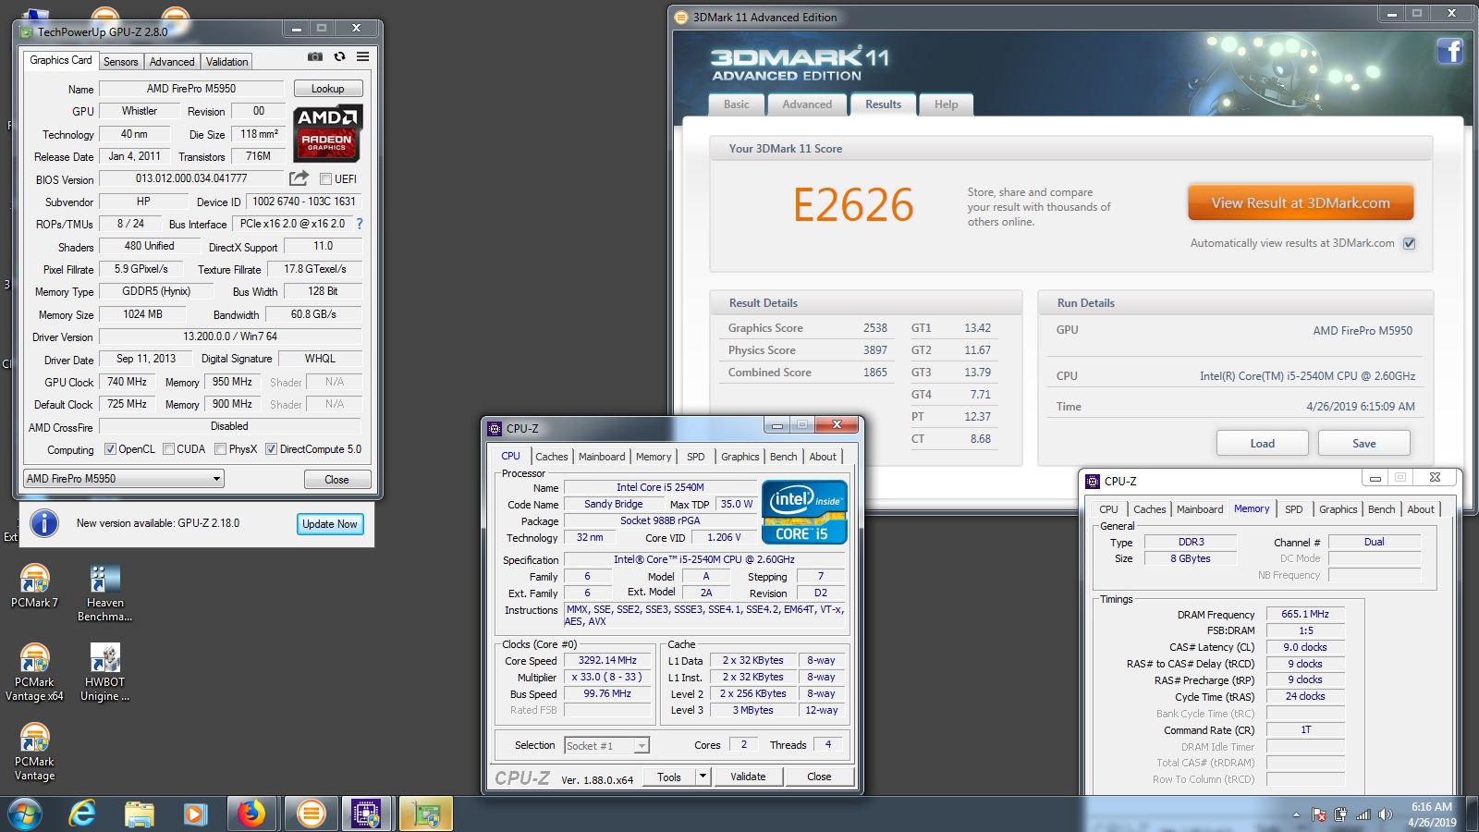Open the GPU-Z hamburger menu

coord(362,56)
